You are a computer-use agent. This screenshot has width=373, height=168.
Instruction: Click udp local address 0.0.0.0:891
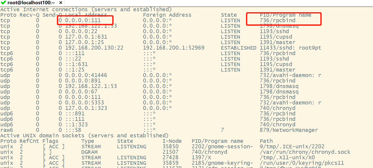83,81
